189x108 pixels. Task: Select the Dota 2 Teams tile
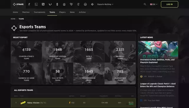[x=89, y=52]
